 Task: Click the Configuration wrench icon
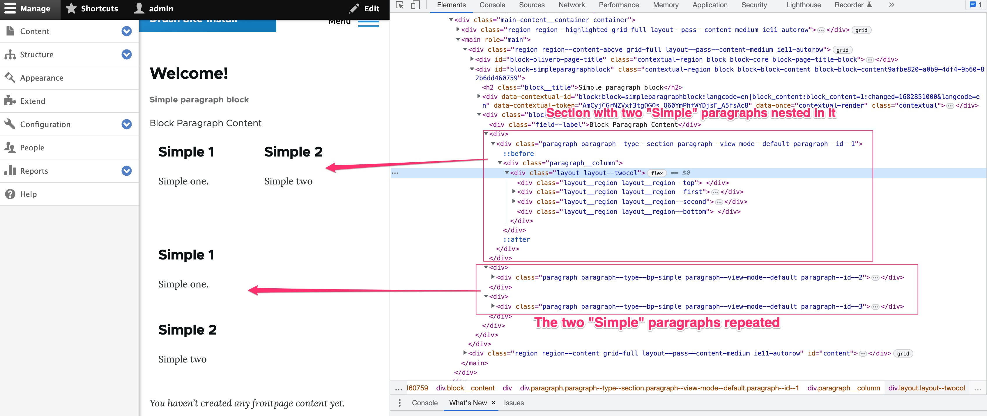coord(10,124)
